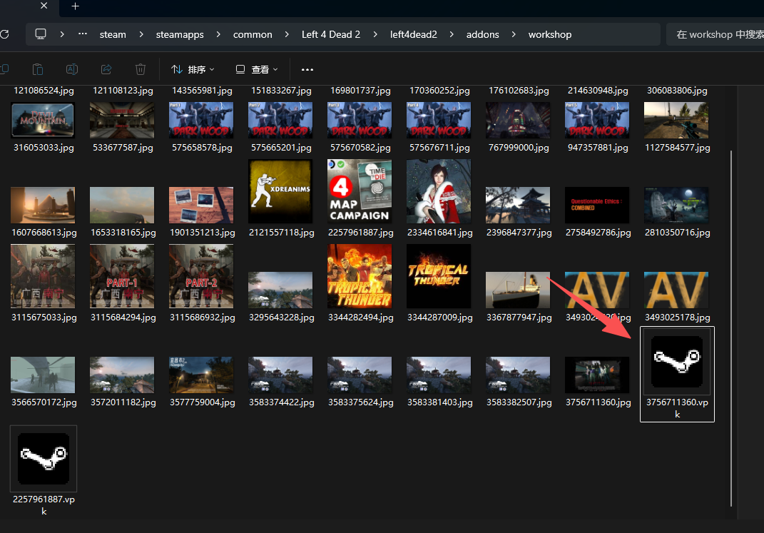Add a new Explorer tab
The image size is (764, 533).
point(75,6)
